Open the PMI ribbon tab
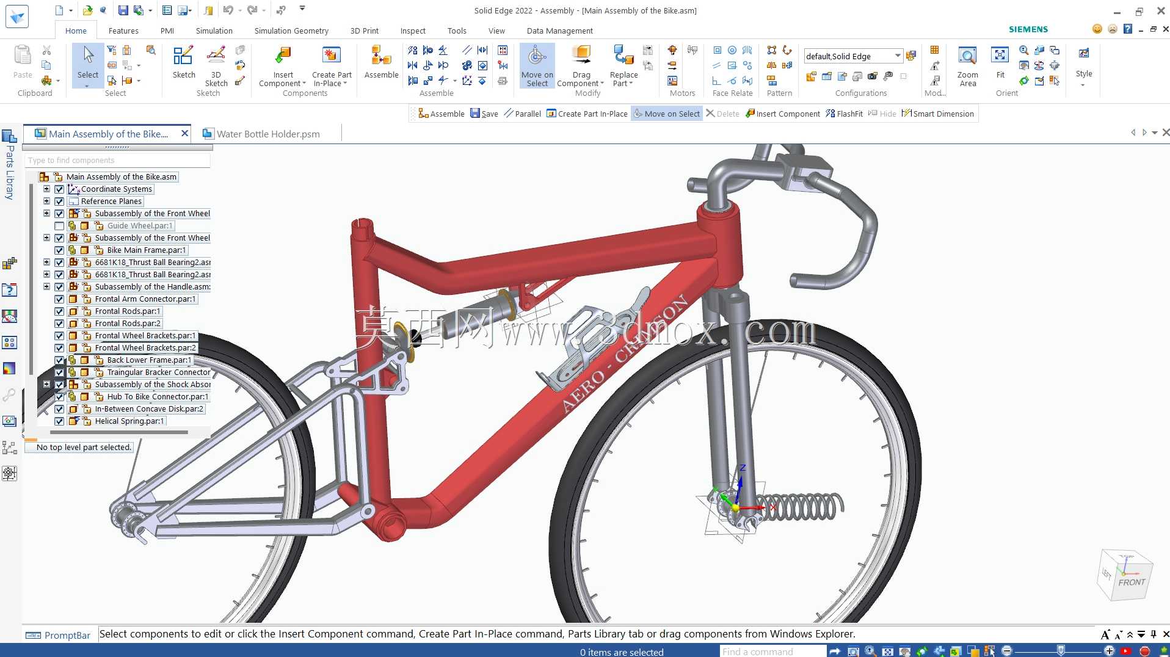 coord(167,31)
